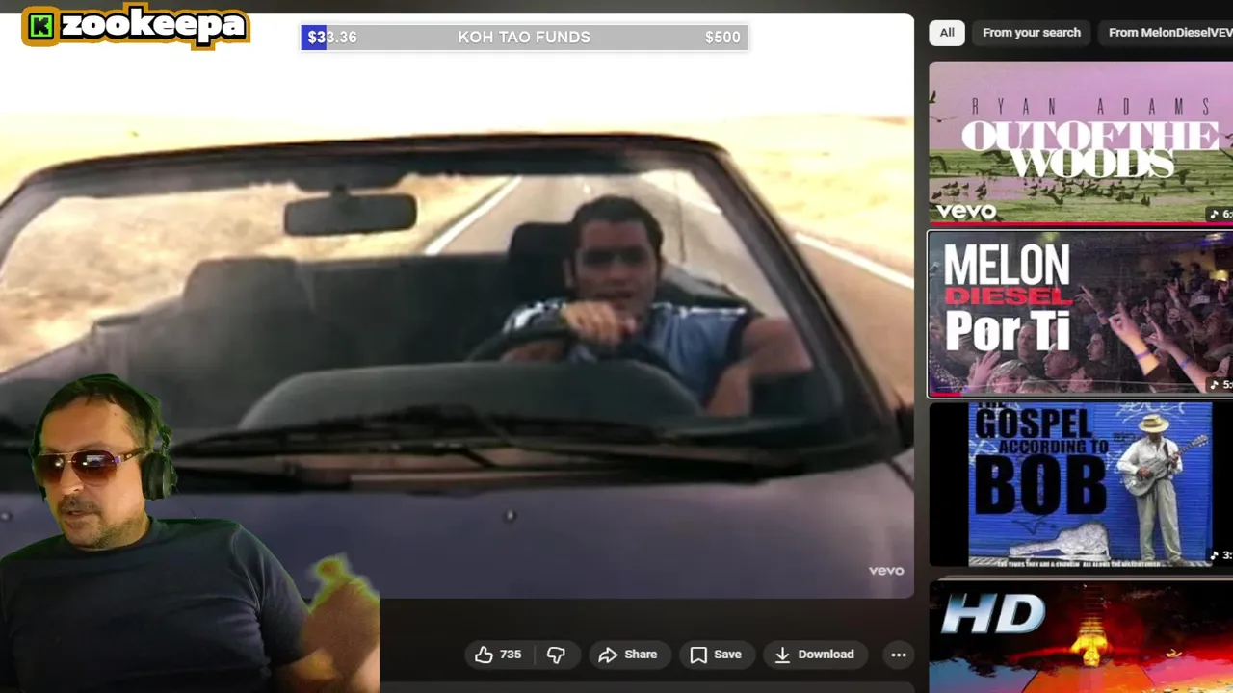Select the From MelonDiesel chip

tap(1166, 33)
